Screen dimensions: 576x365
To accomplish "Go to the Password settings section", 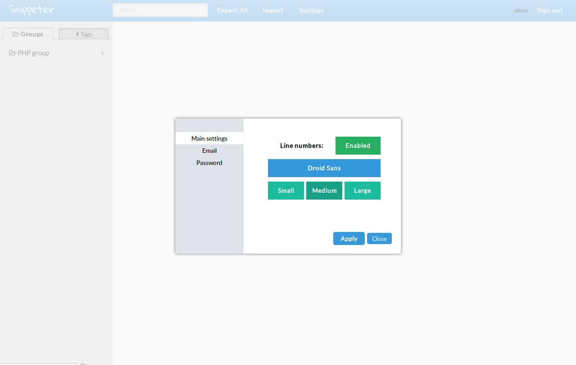I will (x=209, y=163).
